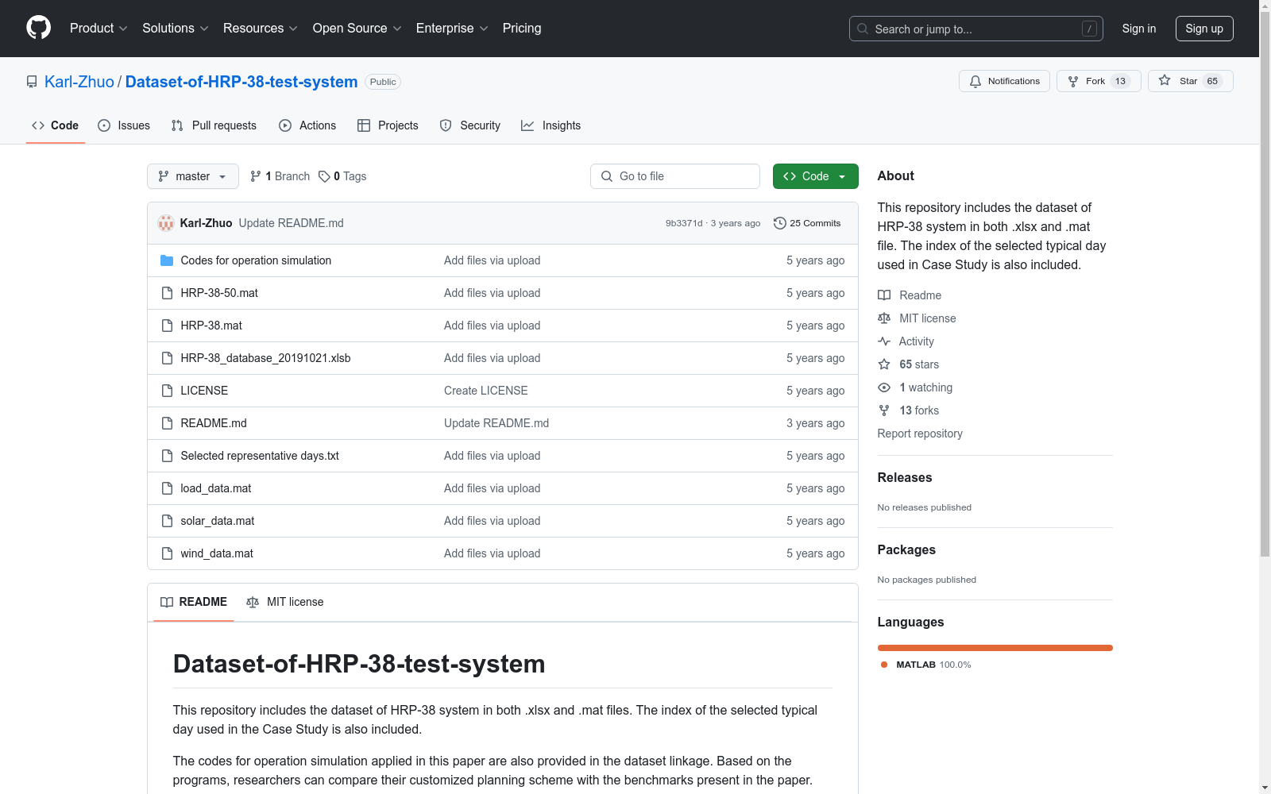
Task: Open the Insights tab
Action: [x=551, y=125]
